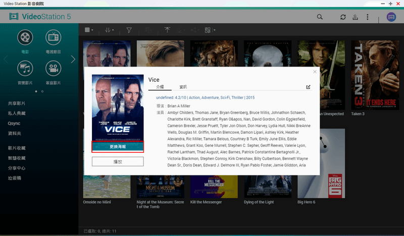
Task: Click the Taken 3 title text
Action: [x=358, y=114]
